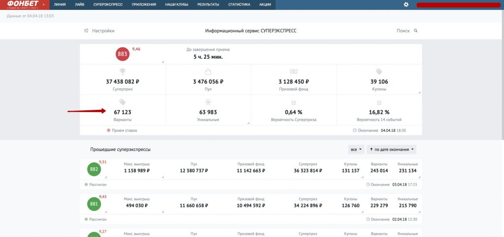The height and width of the screenshot is (237, 504).
Task: Click the Уникальные asterisk icon
Action: click(208, 102)
